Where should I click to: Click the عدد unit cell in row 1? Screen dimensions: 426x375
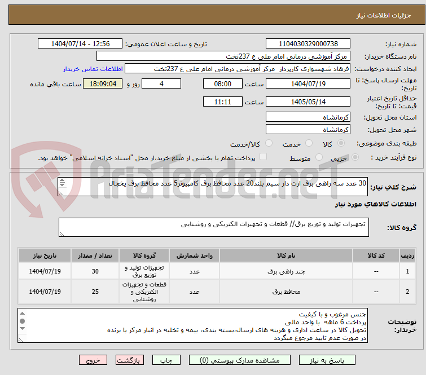point(195,271)
